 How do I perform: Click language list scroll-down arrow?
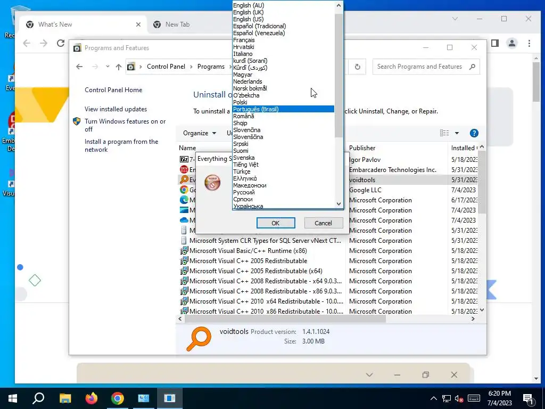point(339,204)
